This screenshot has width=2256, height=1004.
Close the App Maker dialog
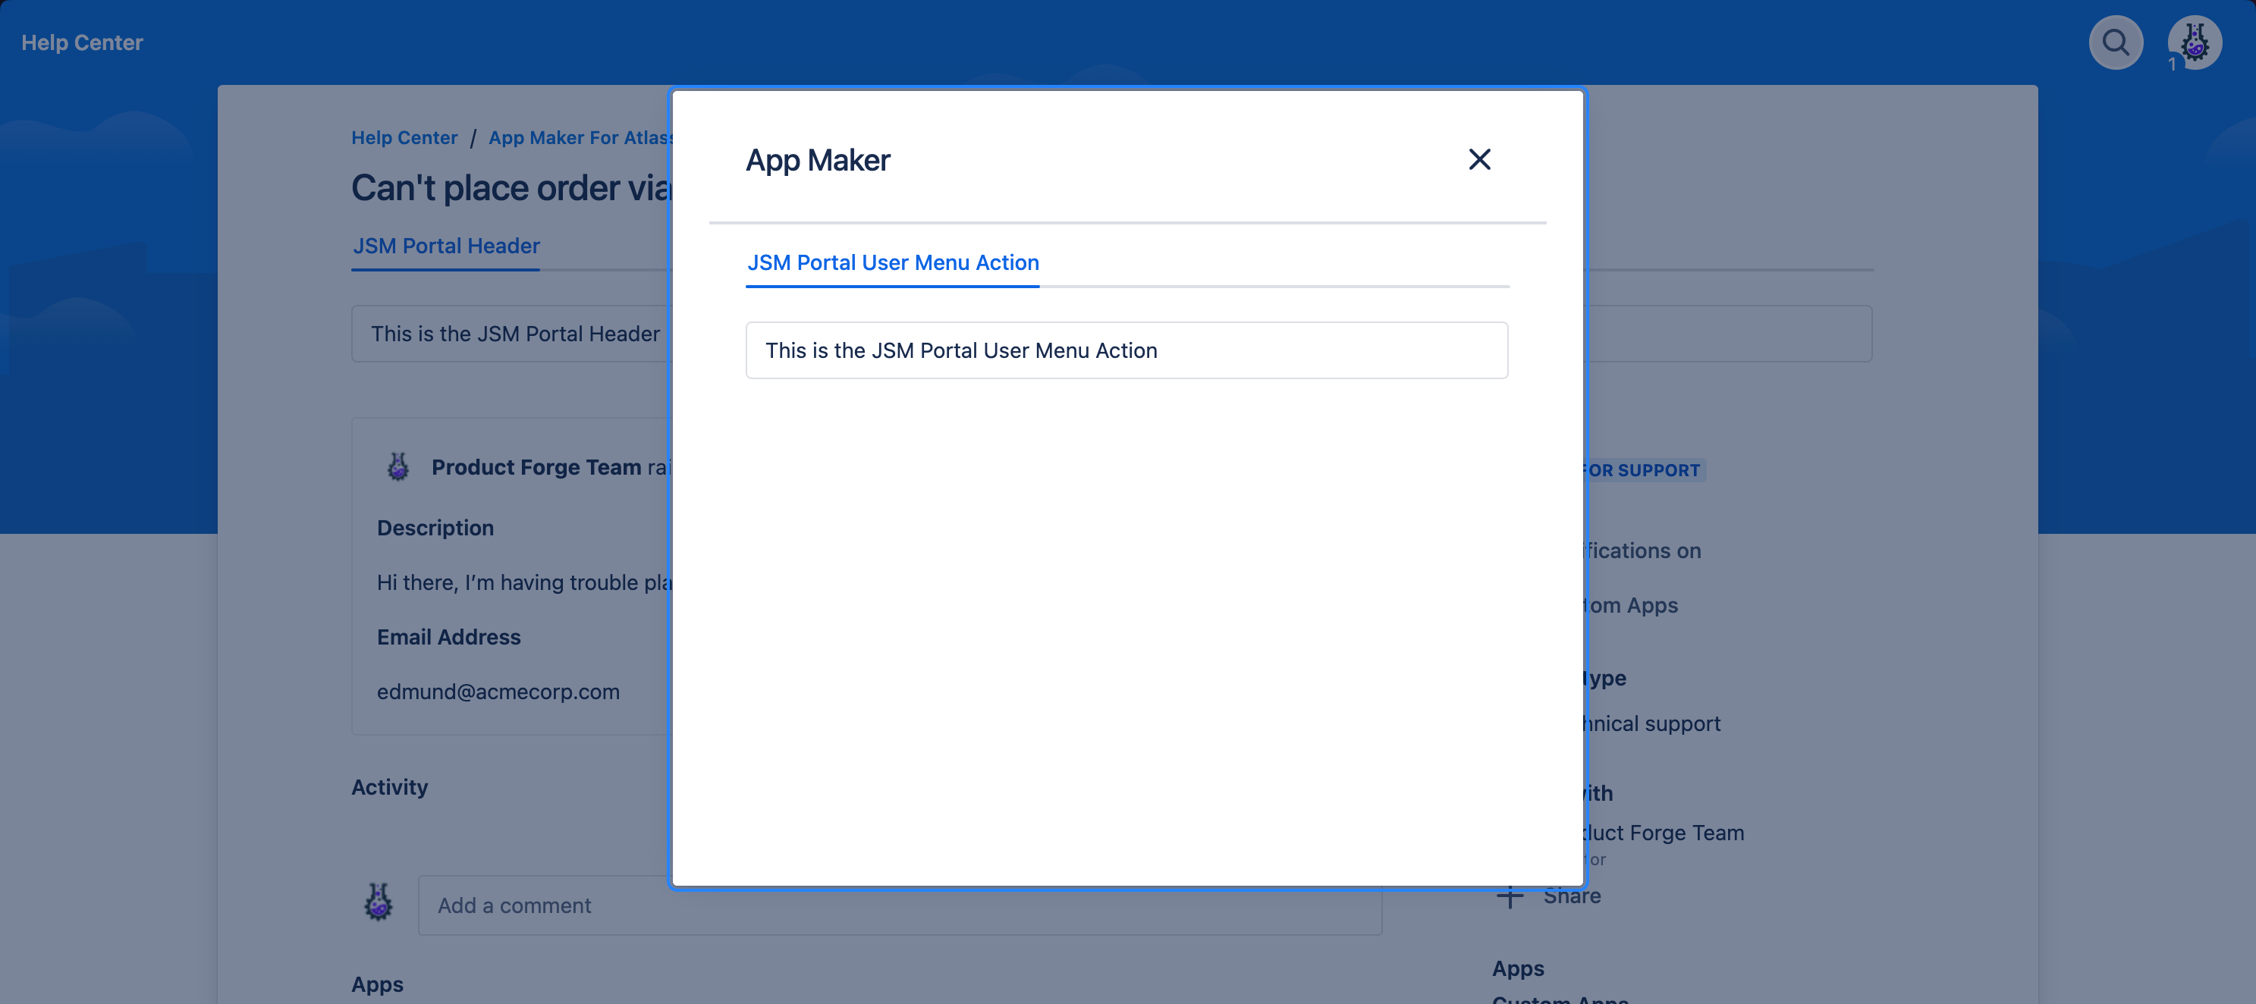tap(1479, 159)
